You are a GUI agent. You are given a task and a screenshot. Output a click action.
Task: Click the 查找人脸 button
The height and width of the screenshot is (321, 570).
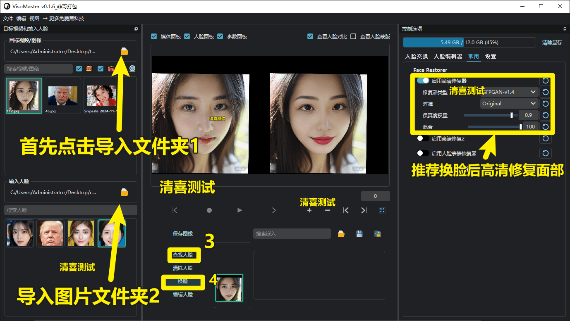[183, 255]
